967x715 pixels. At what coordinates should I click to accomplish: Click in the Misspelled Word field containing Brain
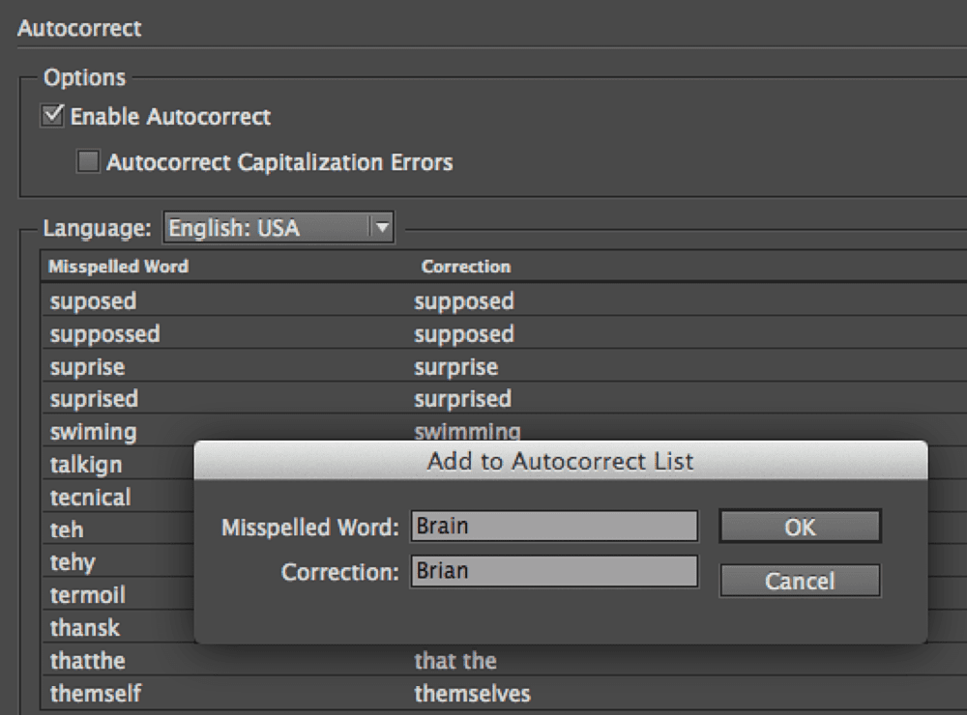[x=554, y=526]
